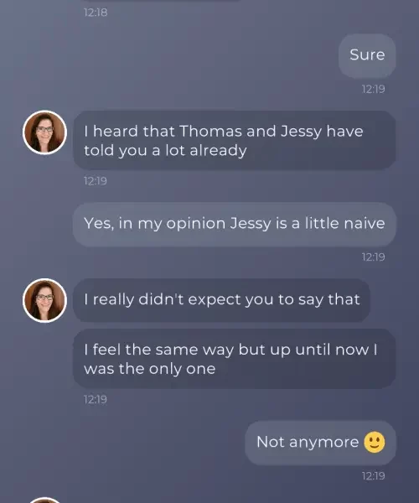Tap the 'I really didn't expect you to say that' bubble
This screenshot has height=503, width=419.
click(x=221, y=300)
